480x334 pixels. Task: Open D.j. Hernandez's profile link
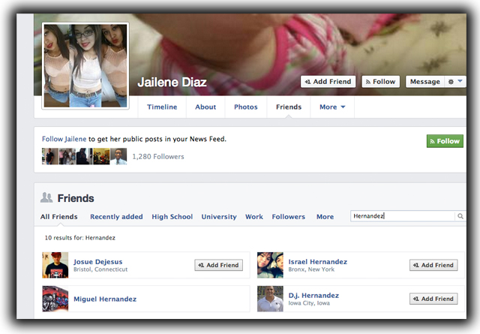(x=313, y=296)
